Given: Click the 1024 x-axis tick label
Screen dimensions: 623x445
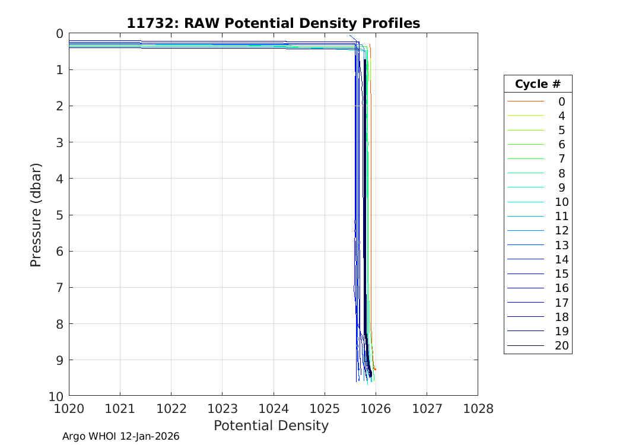Looking at the screenshot, I should pyautogui.click(x=274, y=408).
